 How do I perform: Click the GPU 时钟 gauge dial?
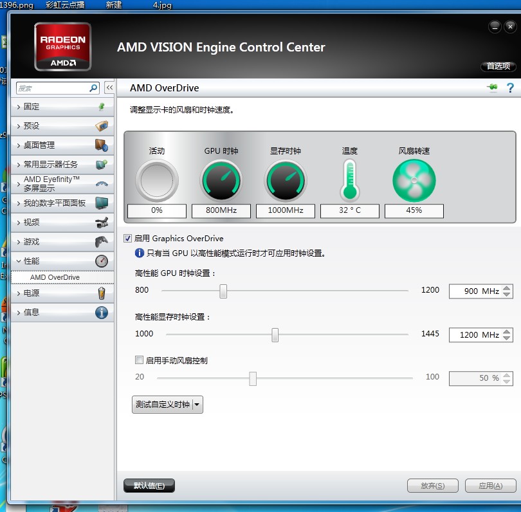221,180
